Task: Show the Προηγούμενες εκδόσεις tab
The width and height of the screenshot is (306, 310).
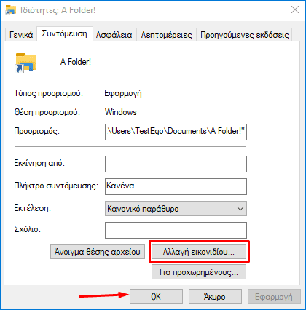Action: click(x=244, y=35)
